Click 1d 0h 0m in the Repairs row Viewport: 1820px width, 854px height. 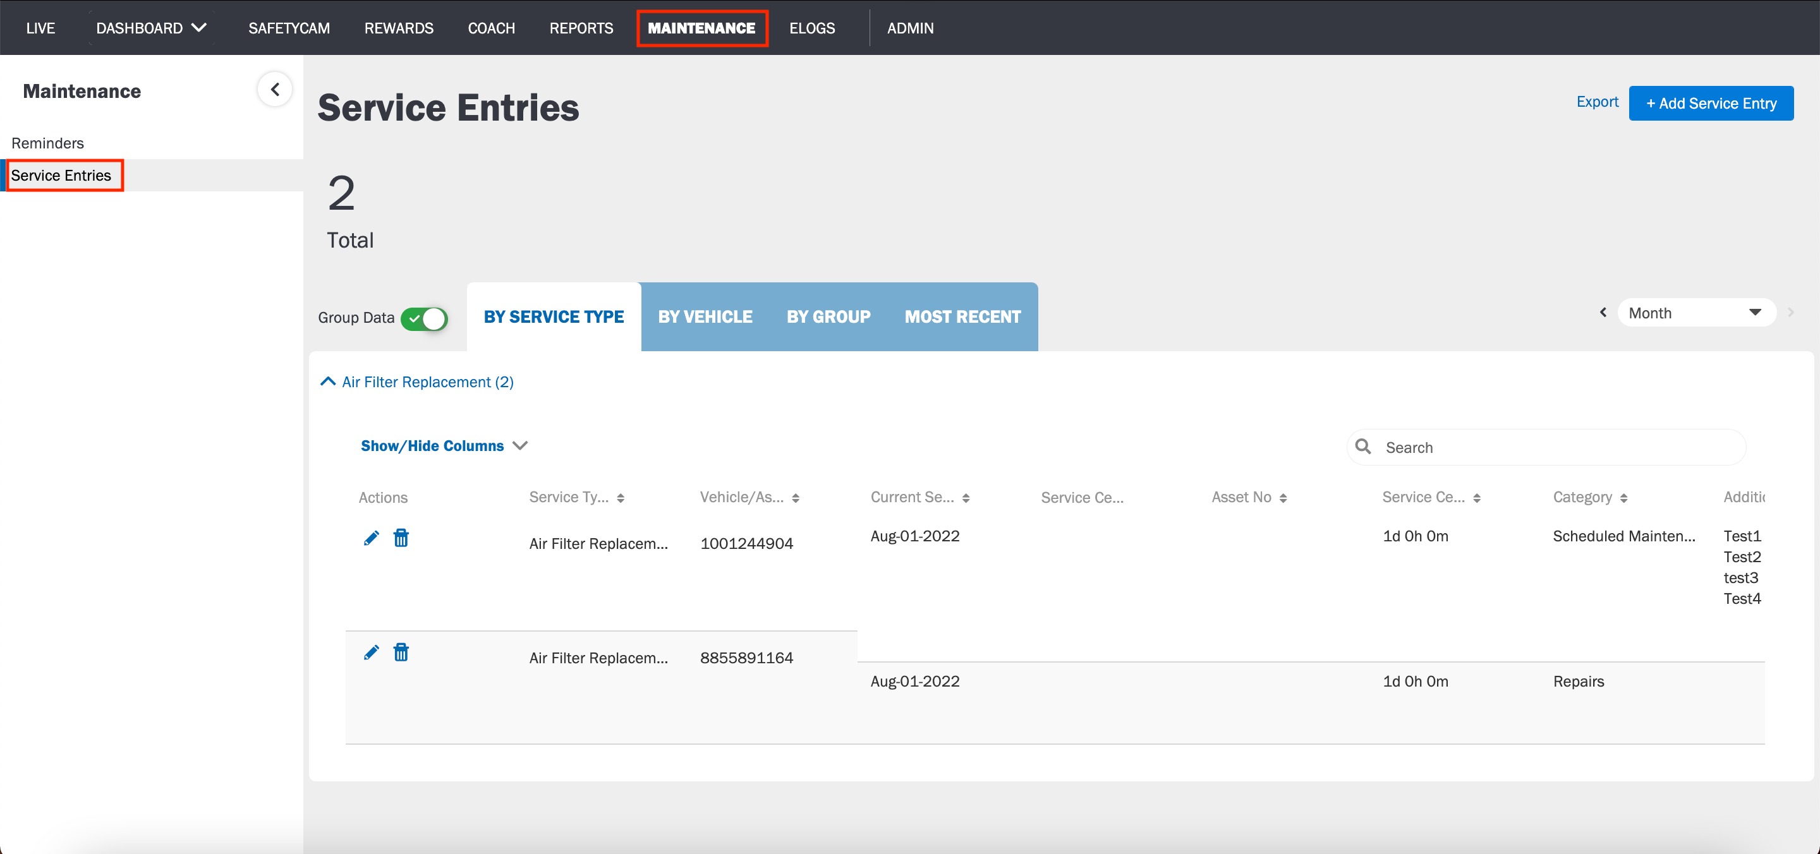1415,681
